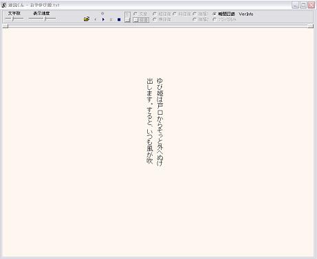This screenshot has height=259, width=317.
Task: Click the pause button in the toolbar
Action: click(x=111, y=20)
